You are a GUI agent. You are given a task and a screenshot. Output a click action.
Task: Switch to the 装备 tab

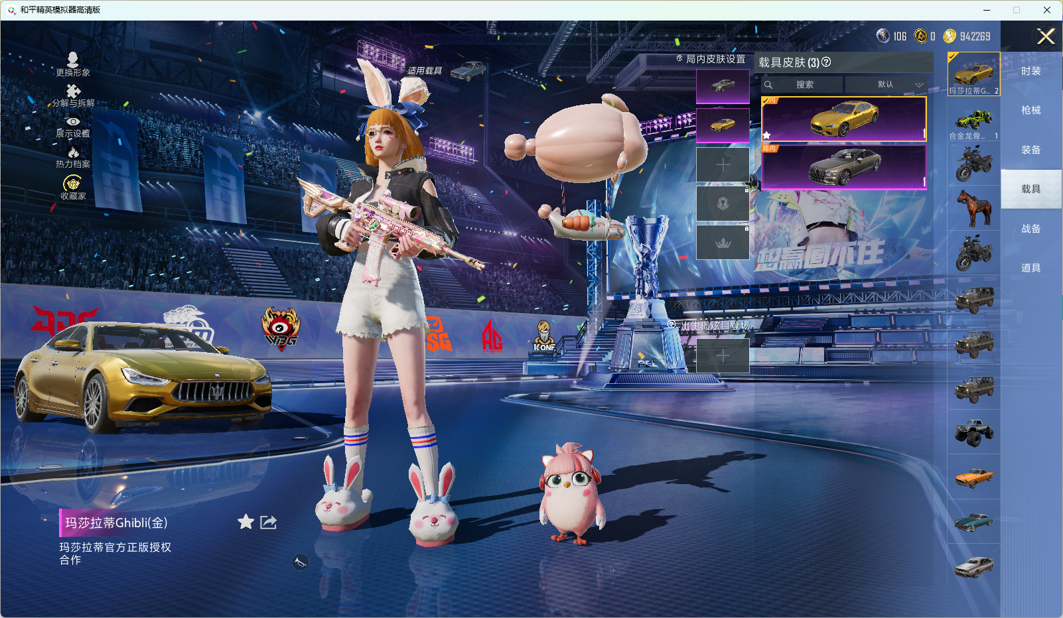[x=1031, y=150]
